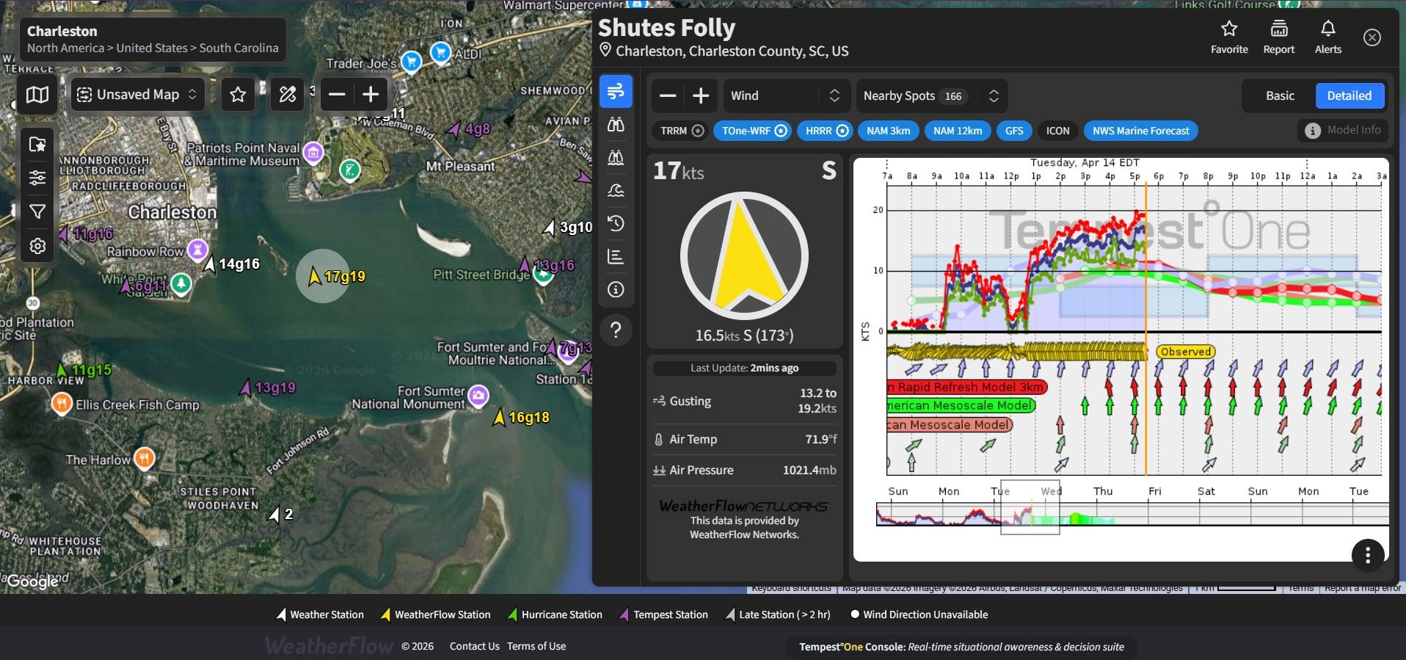Open the Nearby Spots dropdown
The image size is (1406, 660).
tap(931, 95)
